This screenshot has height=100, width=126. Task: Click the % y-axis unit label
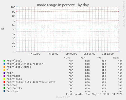tap(3, 29)
